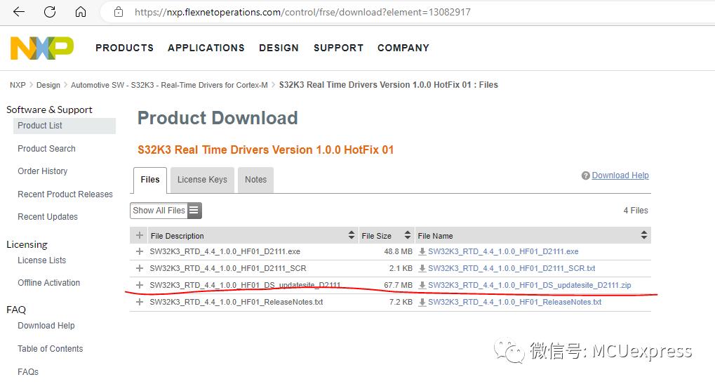Open Download Help under FAQ sidebar
The image size is (715, 384).
46,326
